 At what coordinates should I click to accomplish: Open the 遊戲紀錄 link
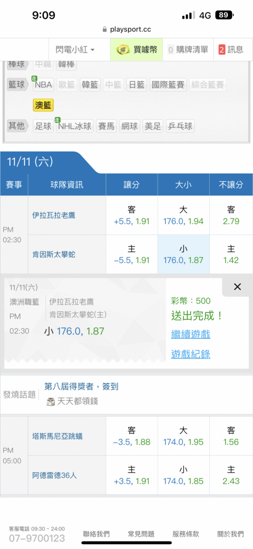coord(191,354)
